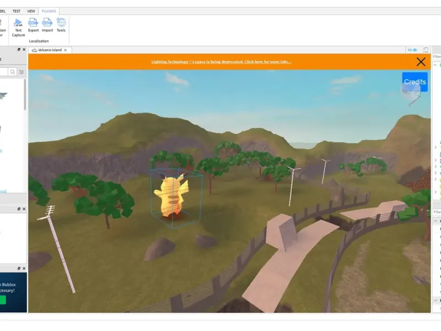This screenshot has width=441, height=331.
Task: Switch to the TEST ribbon tab
Action: click(17, 11)
